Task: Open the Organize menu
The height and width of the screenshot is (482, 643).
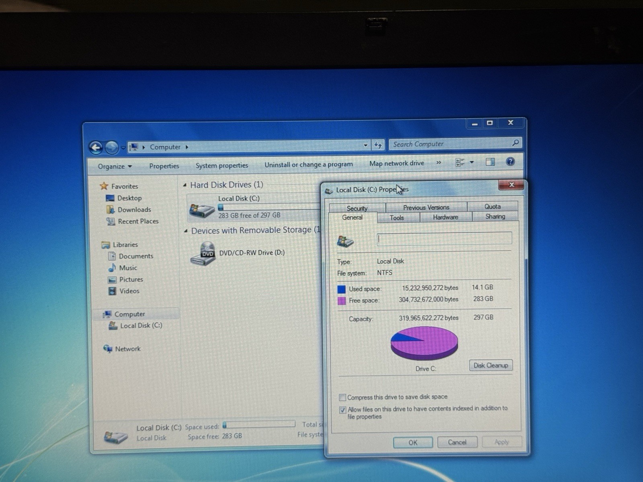Action: click(115, 166)
